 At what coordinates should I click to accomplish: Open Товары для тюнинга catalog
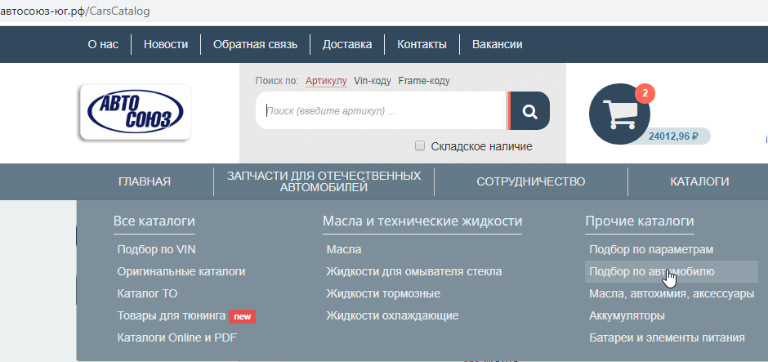pyautogui.click(x=171, y=315)
